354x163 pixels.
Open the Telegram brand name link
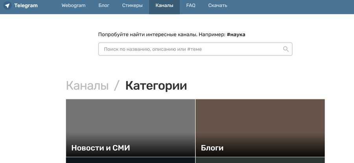tap(26, 6)
